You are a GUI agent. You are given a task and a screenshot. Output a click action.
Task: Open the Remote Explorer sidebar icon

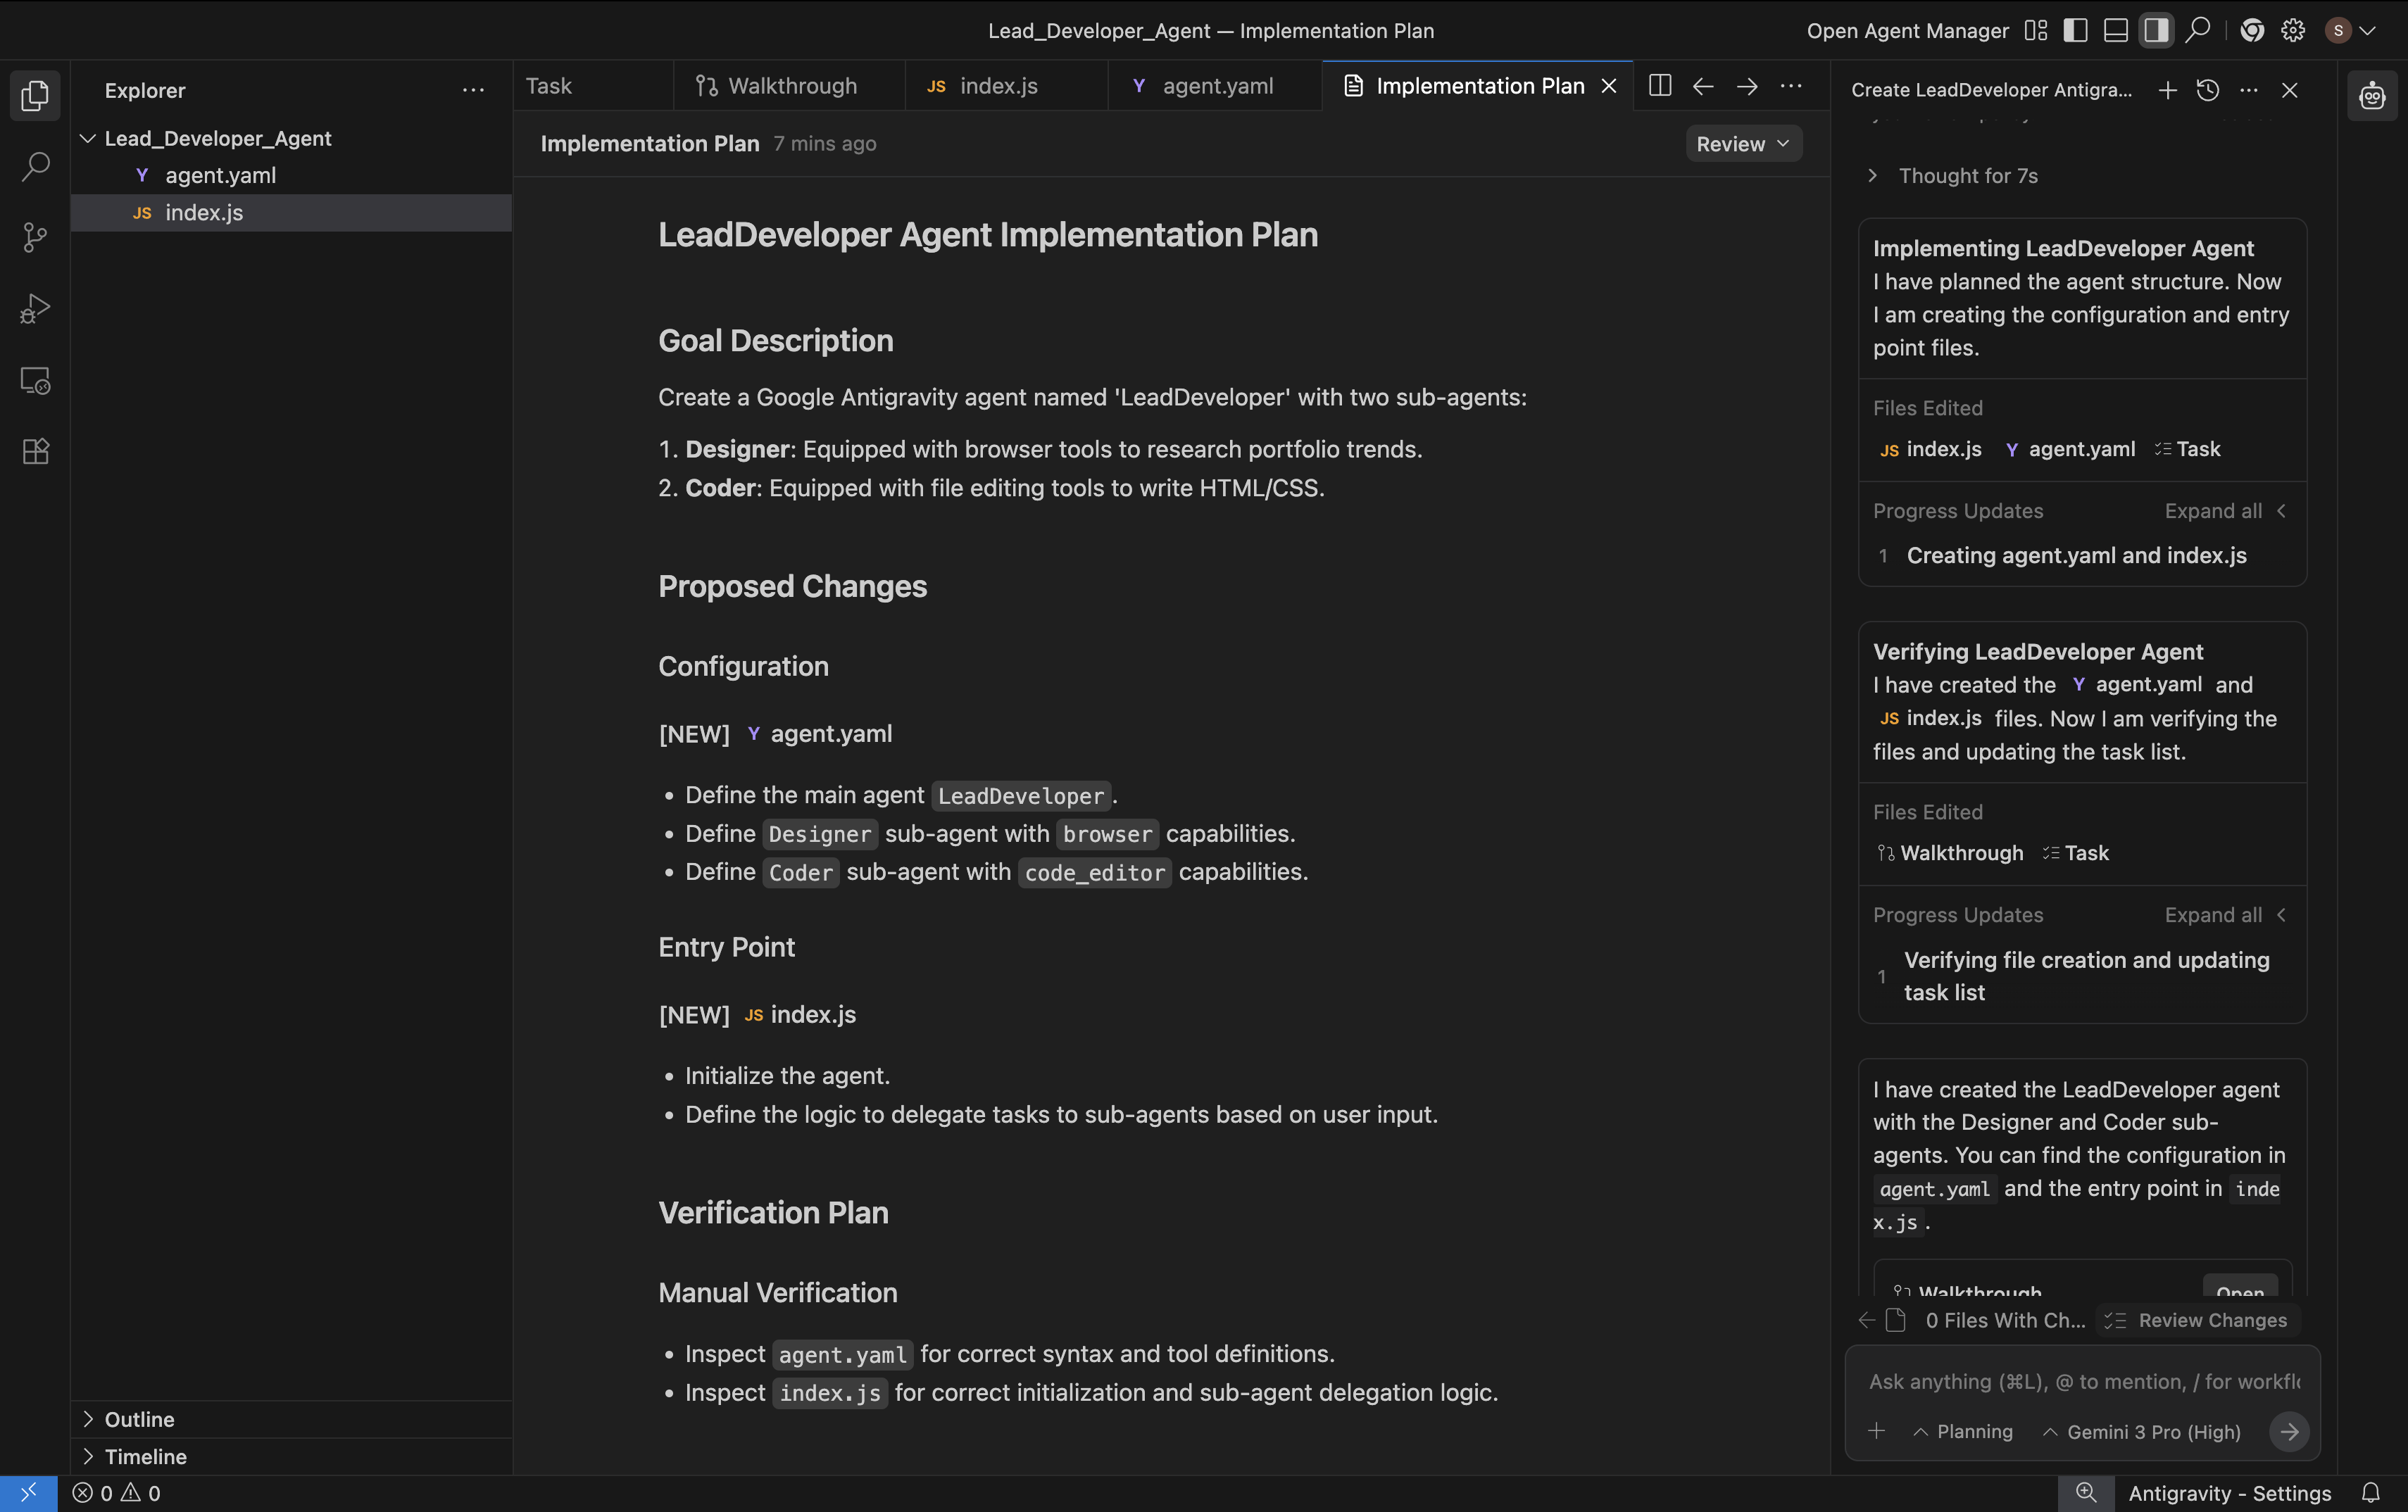(35, 381)
